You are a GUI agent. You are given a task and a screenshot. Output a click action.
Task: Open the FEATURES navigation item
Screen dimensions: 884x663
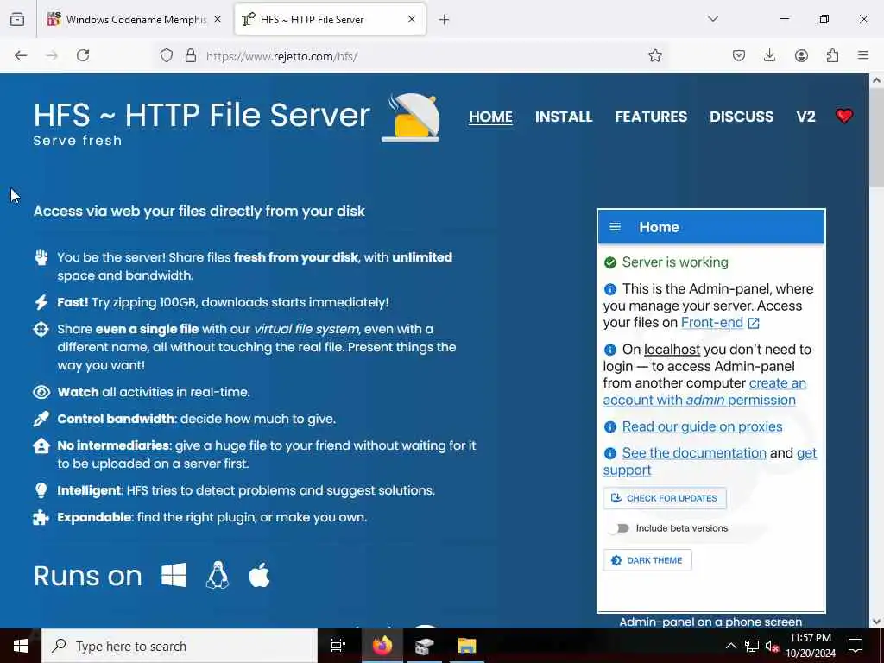tap(651, 117)
